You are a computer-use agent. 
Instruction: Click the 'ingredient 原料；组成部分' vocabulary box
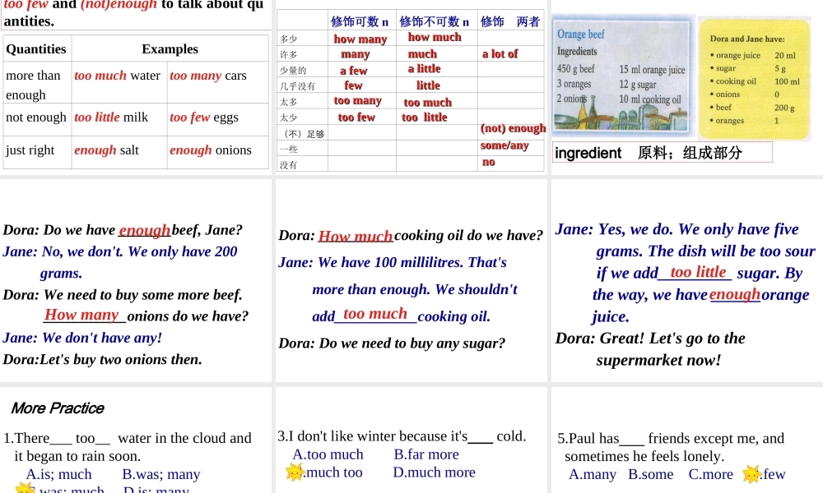(663, 152)
